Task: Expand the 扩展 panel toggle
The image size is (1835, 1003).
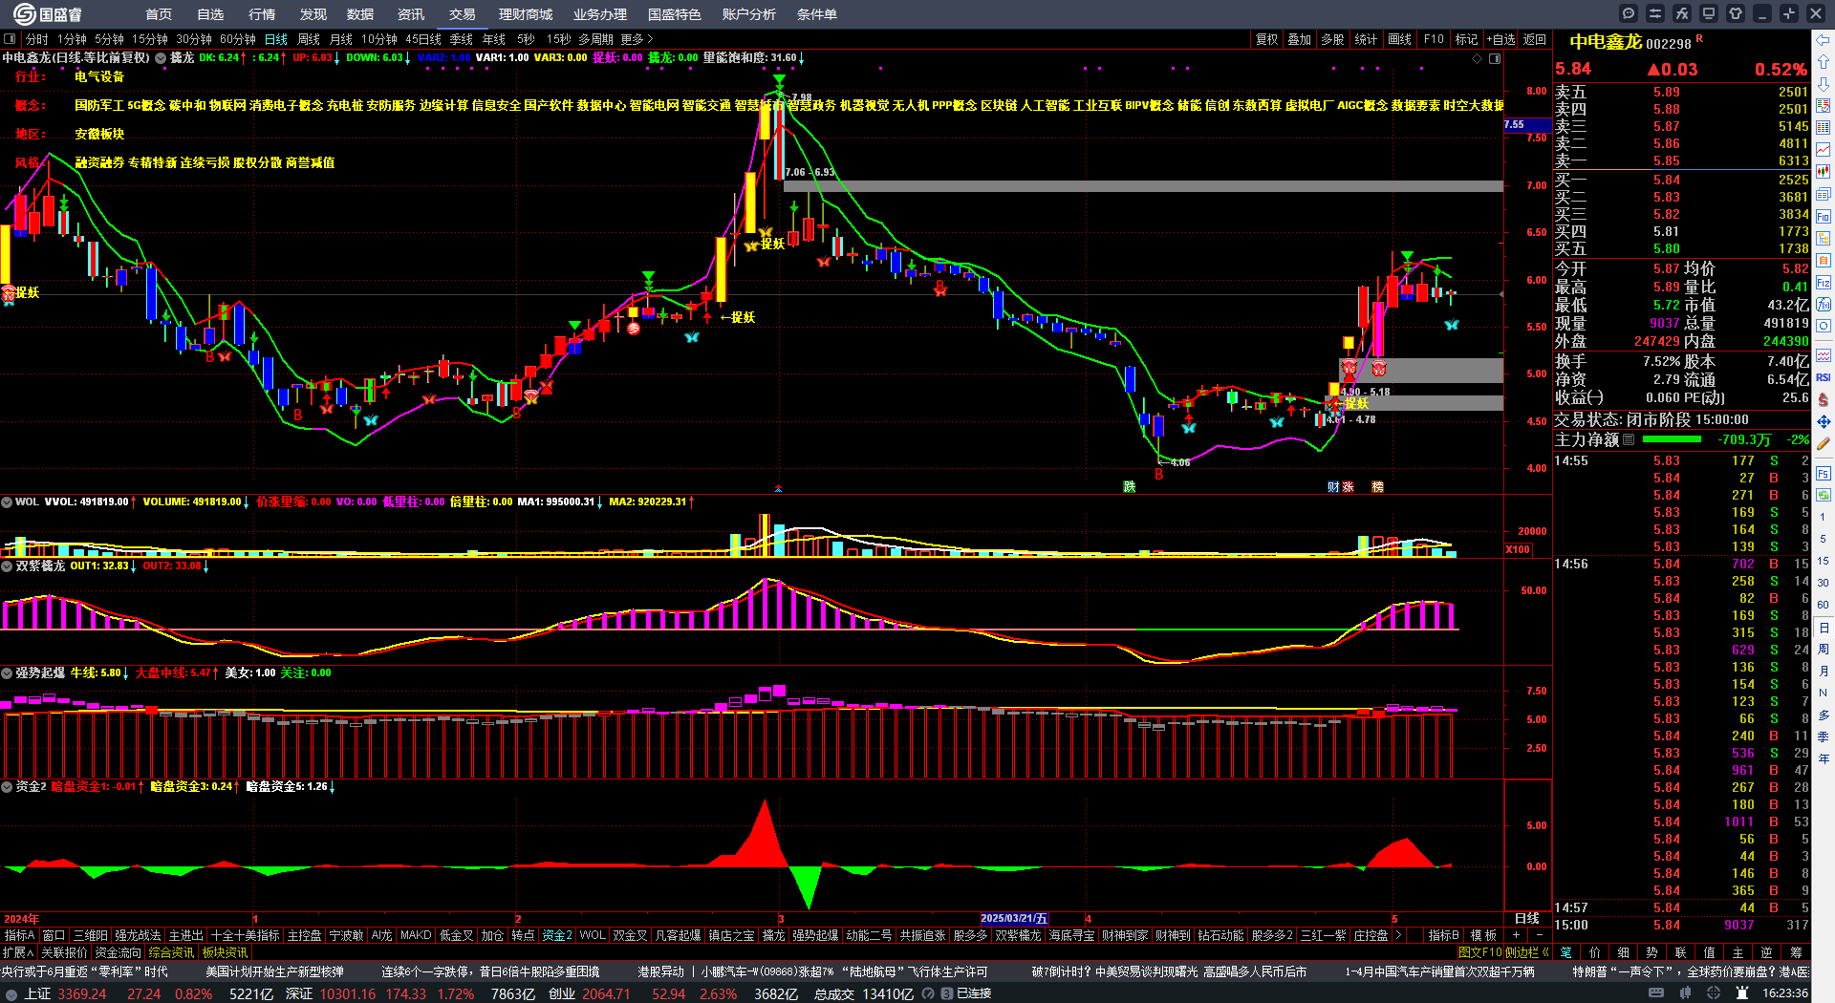Action: click(x=18, y=952)
